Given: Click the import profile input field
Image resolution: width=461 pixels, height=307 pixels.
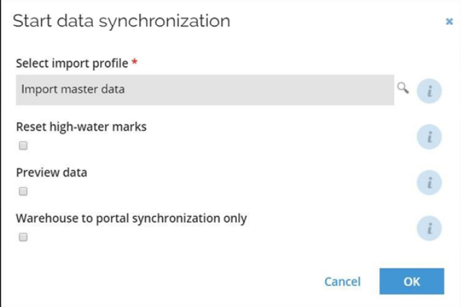Looking at the screenshot, I should pyautogui.click(x=205, y=90).
